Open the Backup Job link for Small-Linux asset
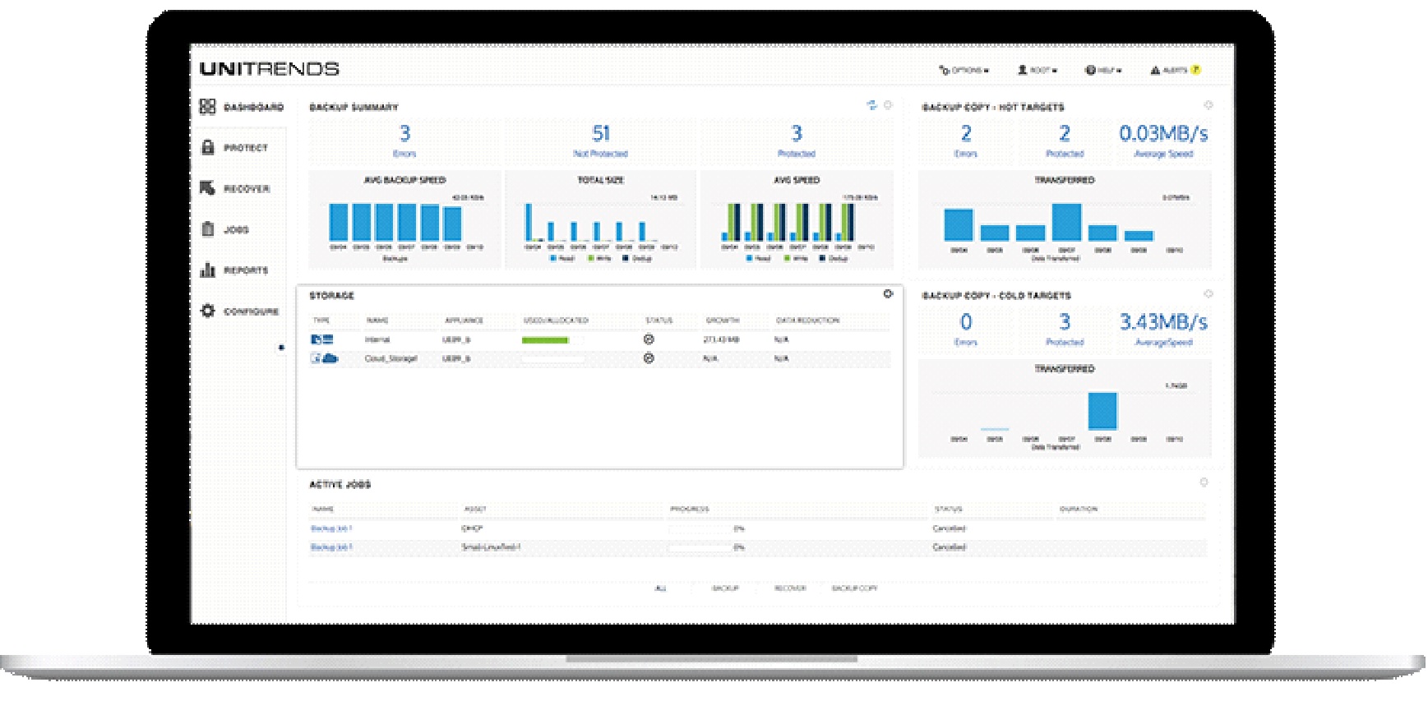 [331, 547]
